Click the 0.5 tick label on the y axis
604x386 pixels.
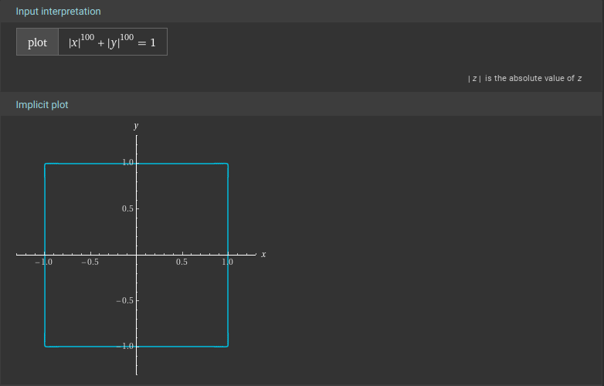click(127, 209)
